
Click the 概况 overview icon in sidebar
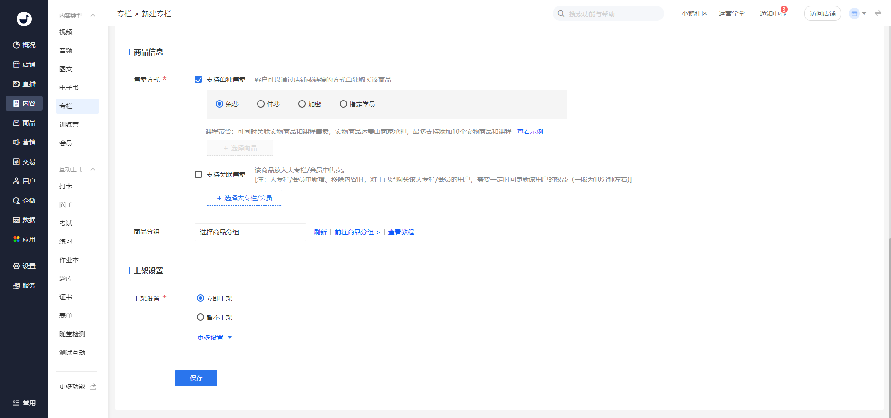click(17, 45)
